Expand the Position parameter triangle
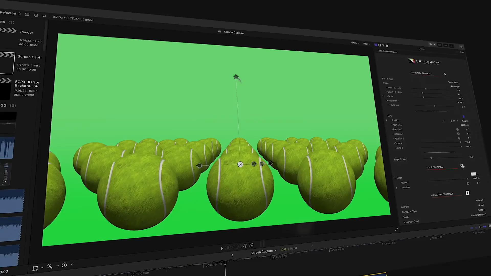Screen dimensions: 491x276 [x=387, y=120]
